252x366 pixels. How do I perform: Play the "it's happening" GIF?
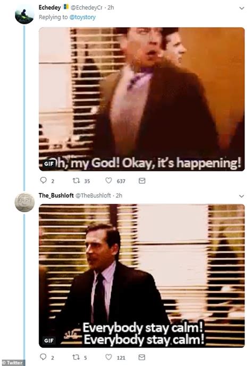click(x=141, y=99)
